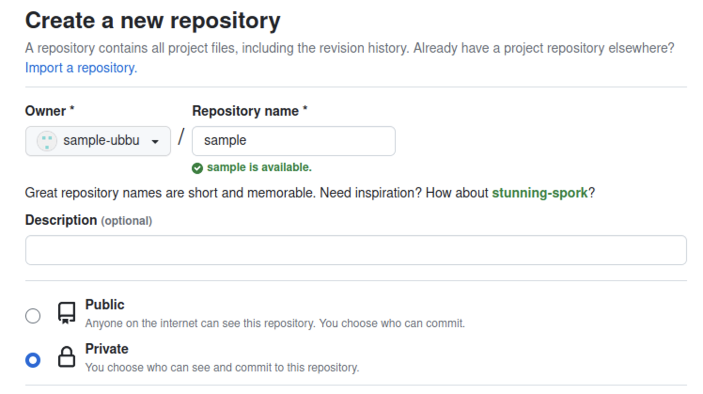The height and width of the screenshot is (394, 703).
Task: Click the Public option label text
Action: point(104,305)
